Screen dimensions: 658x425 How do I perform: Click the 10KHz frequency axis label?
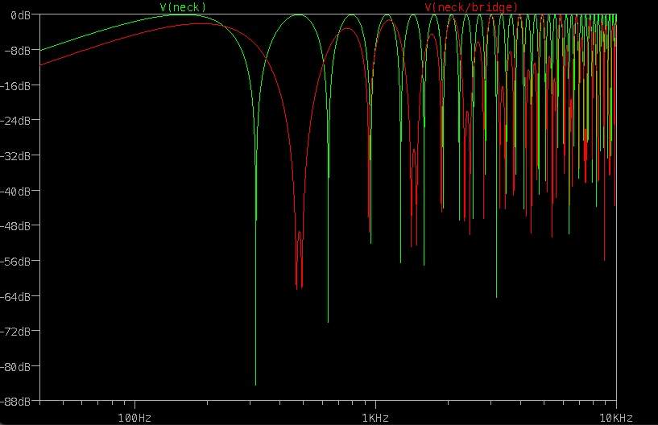point(616,418)
